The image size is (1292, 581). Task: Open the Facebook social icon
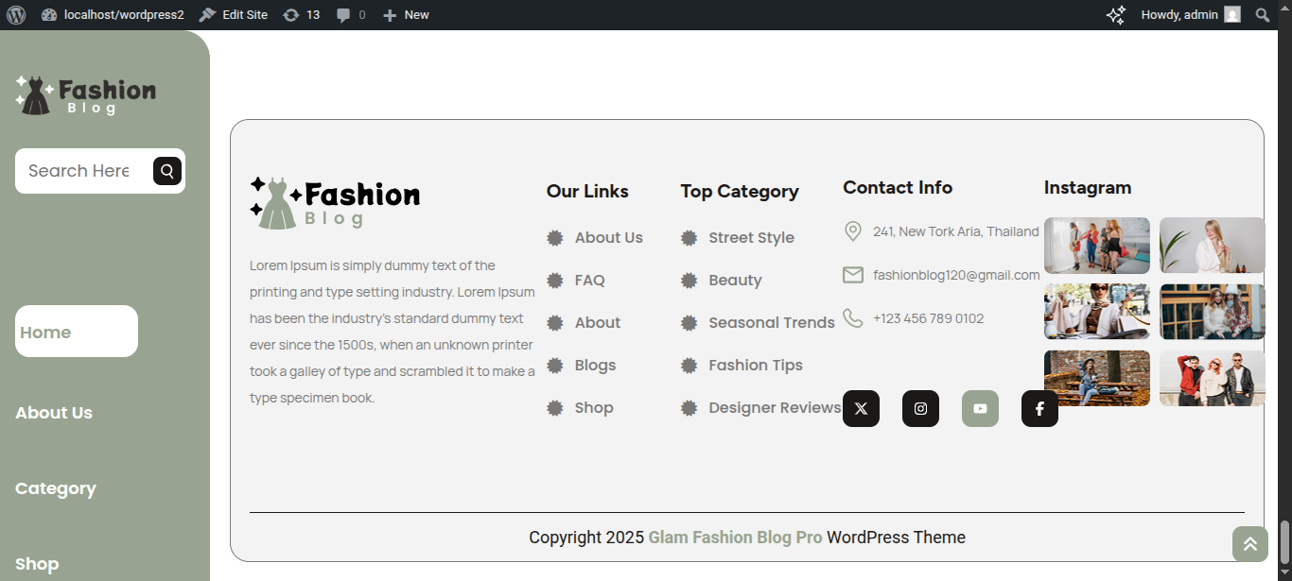tap(1039, 409)
